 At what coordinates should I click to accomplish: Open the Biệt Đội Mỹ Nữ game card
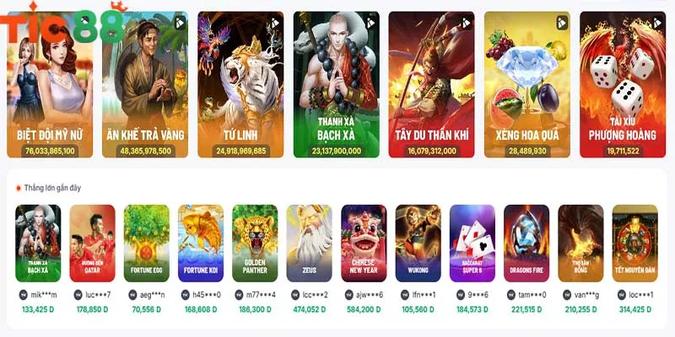coord(50,85)
